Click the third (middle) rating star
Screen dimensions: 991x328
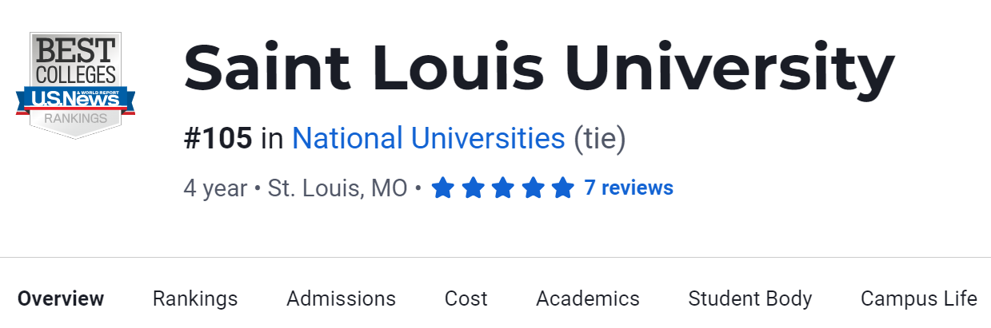tap(503, 188)
